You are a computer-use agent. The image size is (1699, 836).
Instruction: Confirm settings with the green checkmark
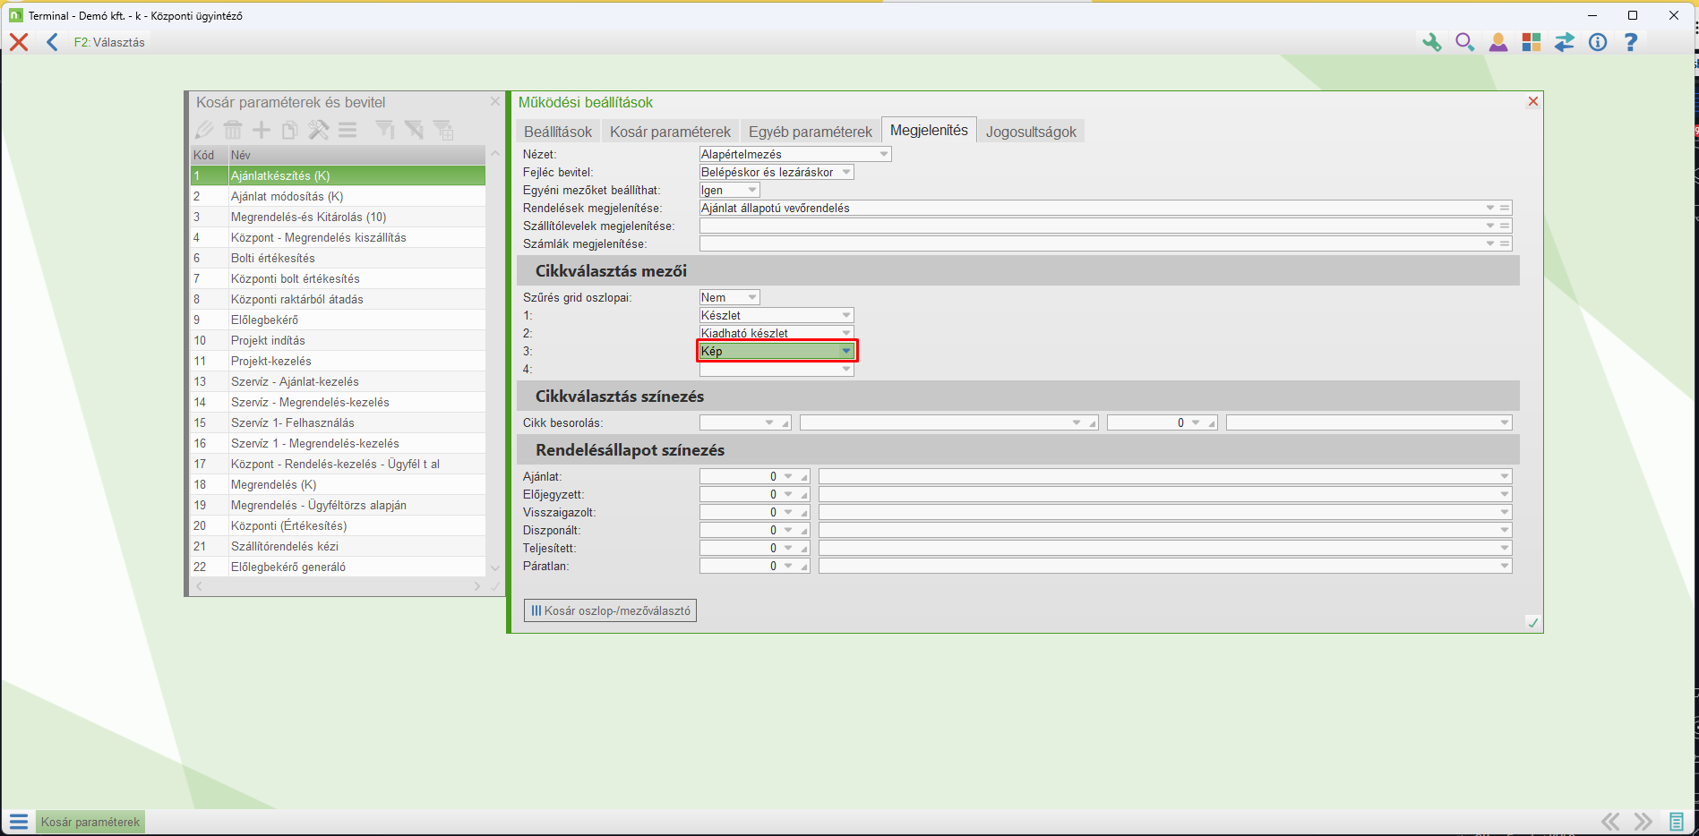[x=1533, y=623]
